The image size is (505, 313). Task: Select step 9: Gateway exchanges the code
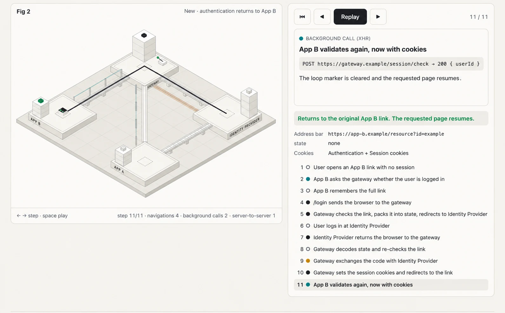click(391, 261)
